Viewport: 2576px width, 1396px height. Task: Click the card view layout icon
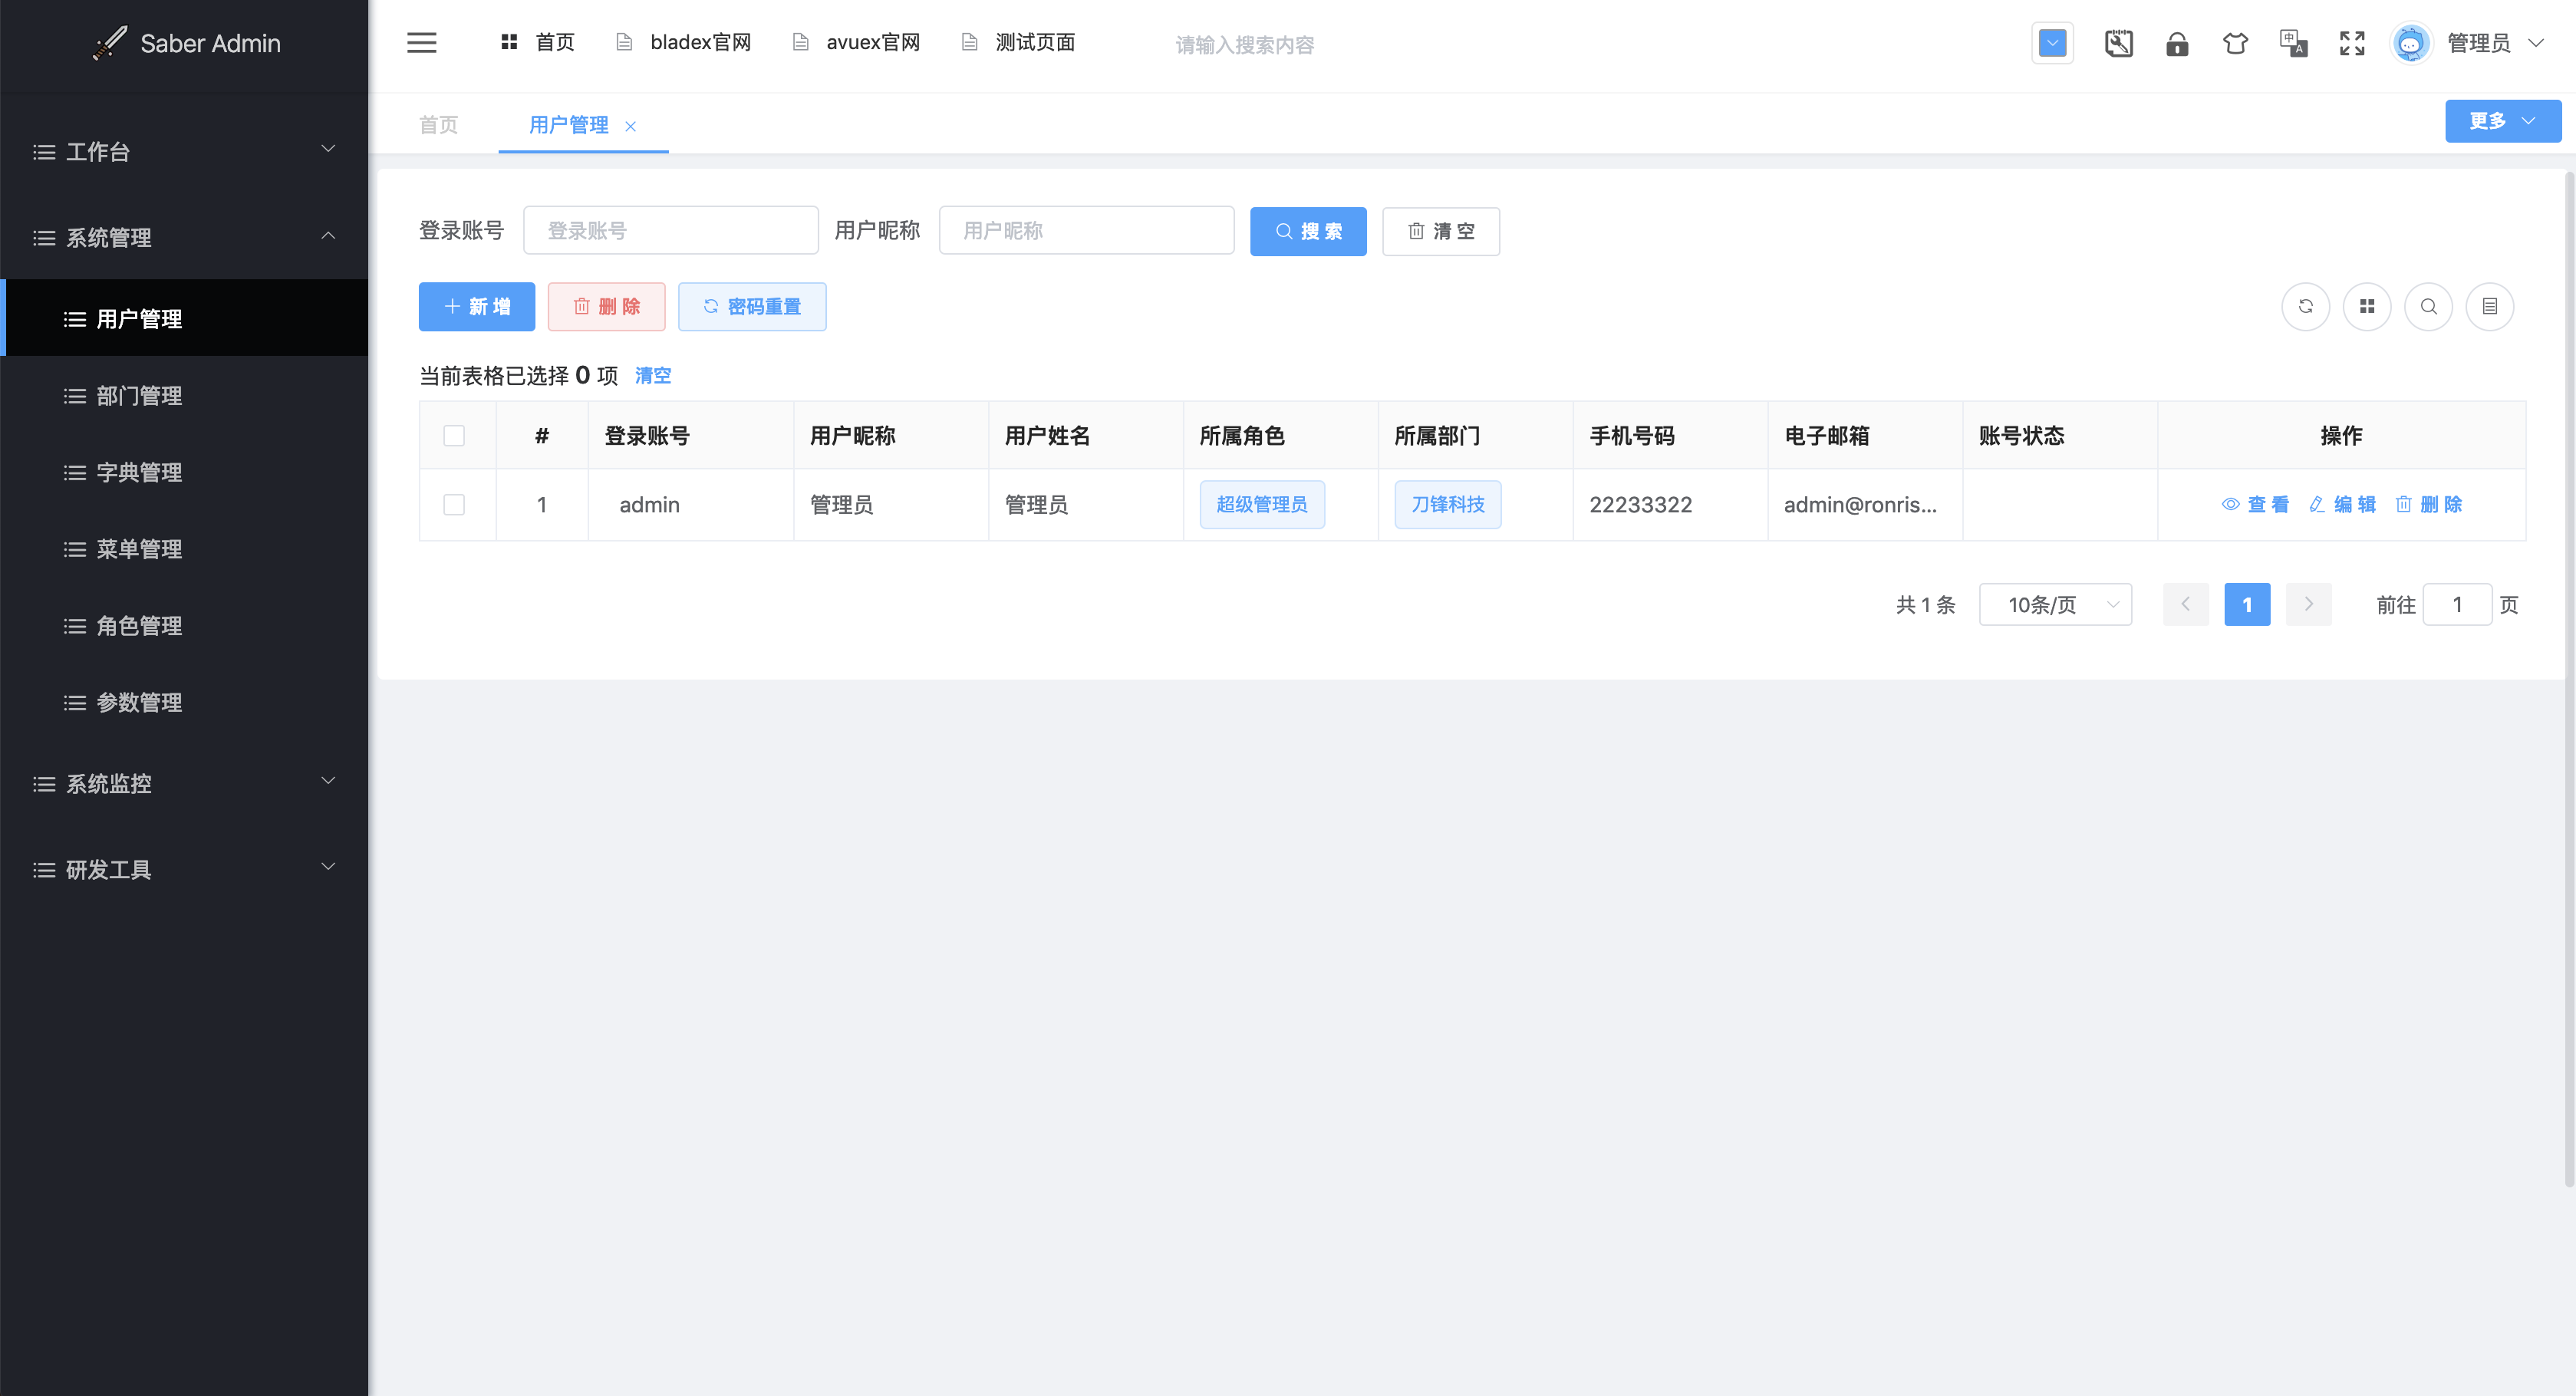point(2368,306)
